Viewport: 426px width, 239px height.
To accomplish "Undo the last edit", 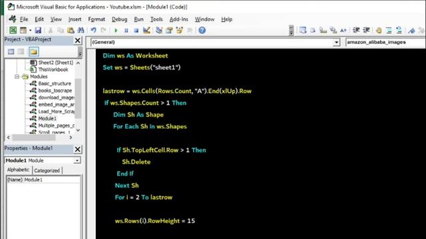I will [93, 30].
